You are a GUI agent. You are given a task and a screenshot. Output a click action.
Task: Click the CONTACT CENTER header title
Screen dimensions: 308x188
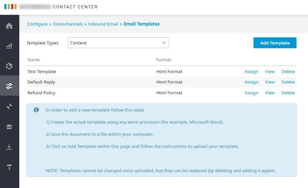point(75,7)
